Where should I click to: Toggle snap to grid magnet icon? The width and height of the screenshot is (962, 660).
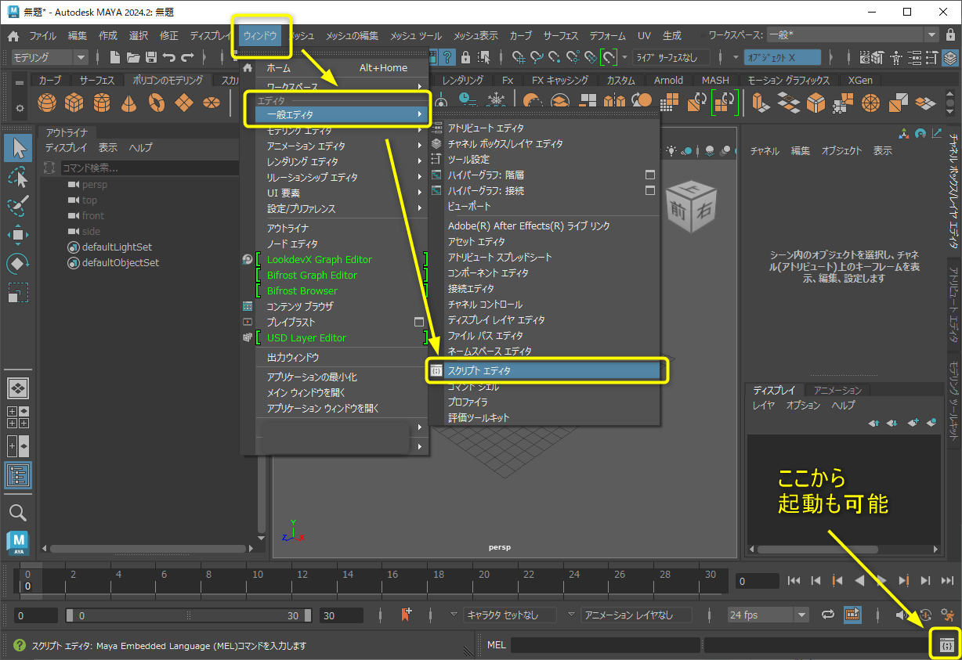tap(518, 57)
